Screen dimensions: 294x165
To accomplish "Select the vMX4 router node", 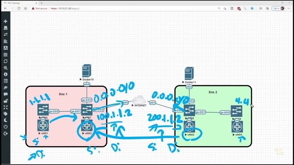I will pos(237,126).
